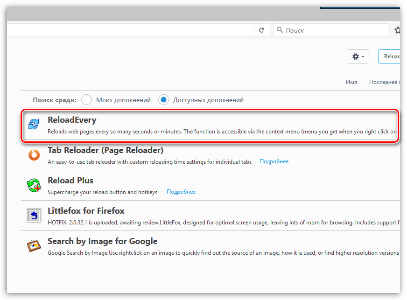Select the Search by Image for Google title
Viewport: 407px width, 300px height.
102,241
